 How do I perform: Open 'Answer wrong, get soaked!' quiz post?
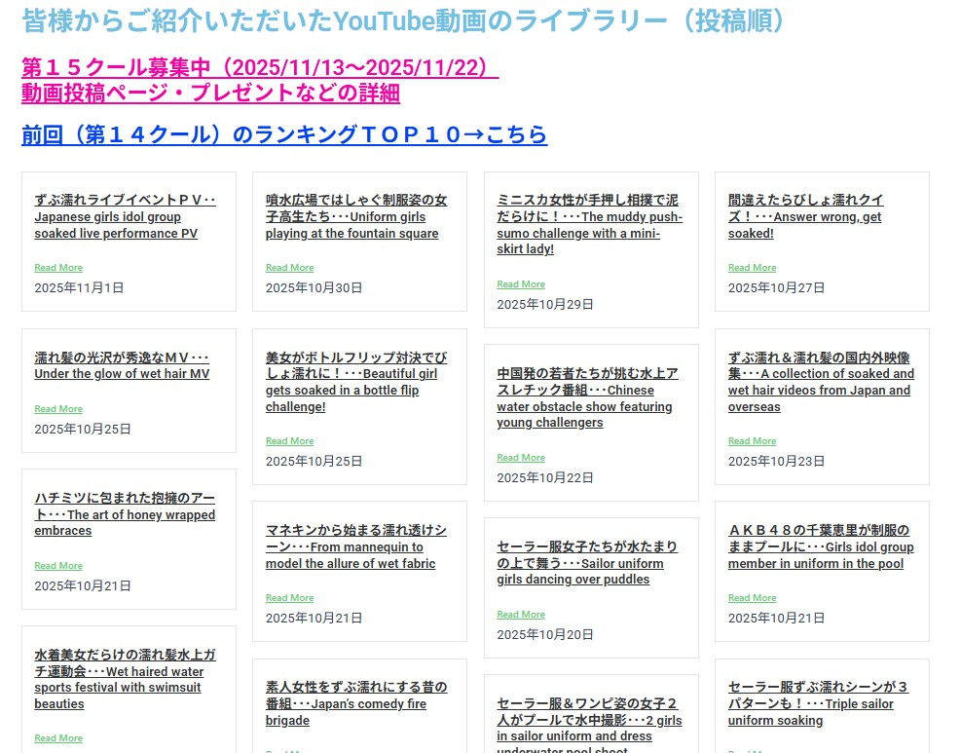tap(804, 216)
